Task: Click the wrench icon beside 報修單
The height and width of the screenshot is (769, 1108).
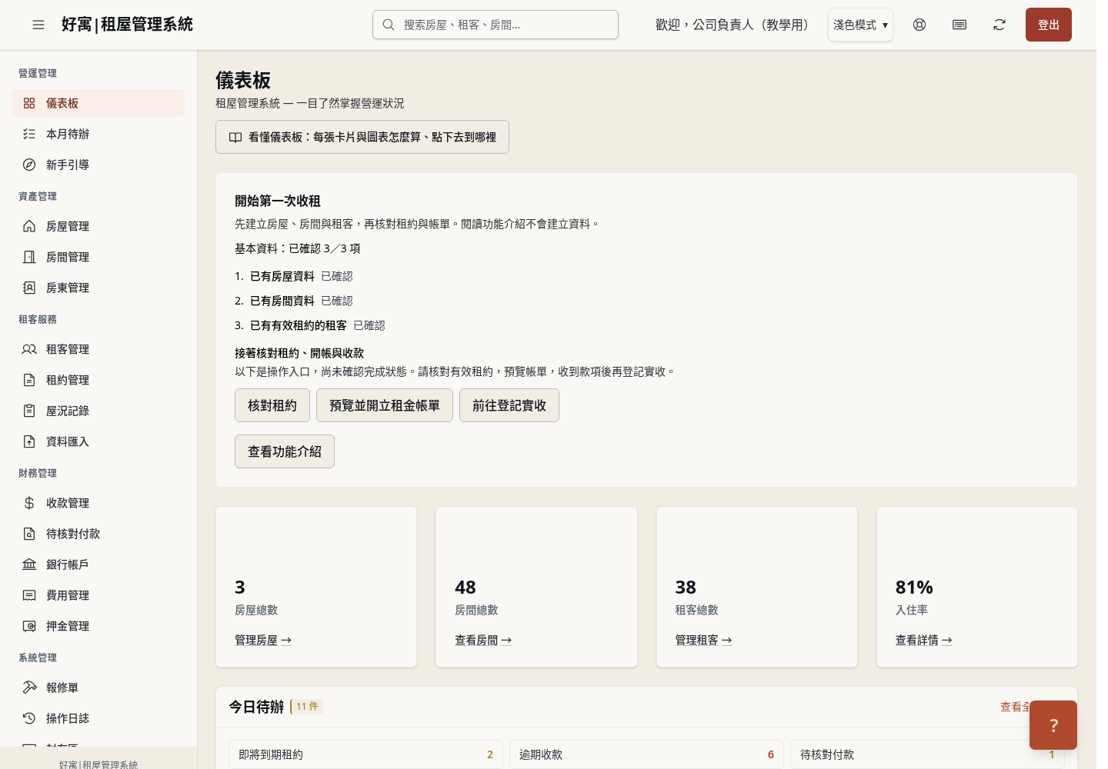Action: 29,687
